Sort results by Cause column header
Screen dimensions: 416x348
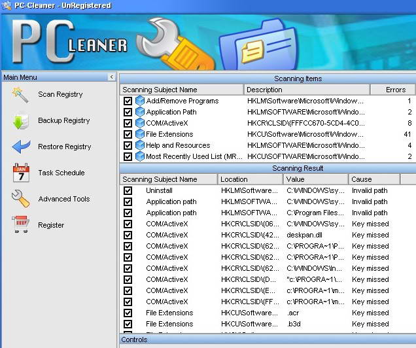pos(374,179)
